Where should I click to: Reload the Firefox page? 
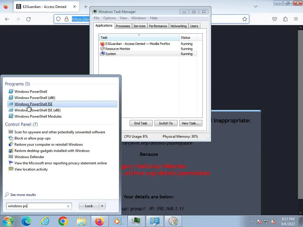28,19
